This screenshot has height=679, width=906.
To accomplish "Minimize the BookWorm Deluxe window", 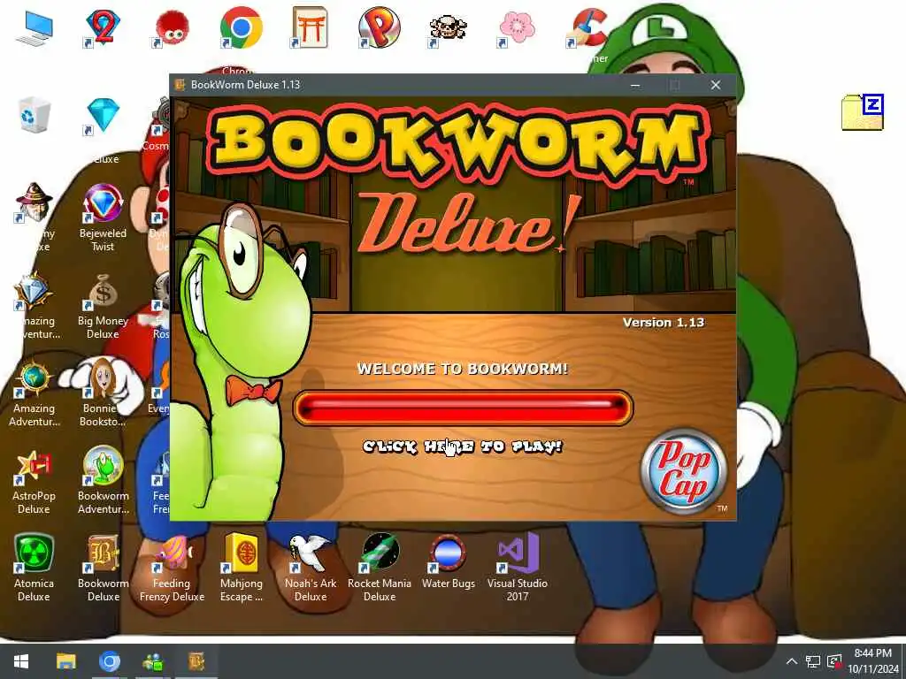I will click(x=635, y=85).
